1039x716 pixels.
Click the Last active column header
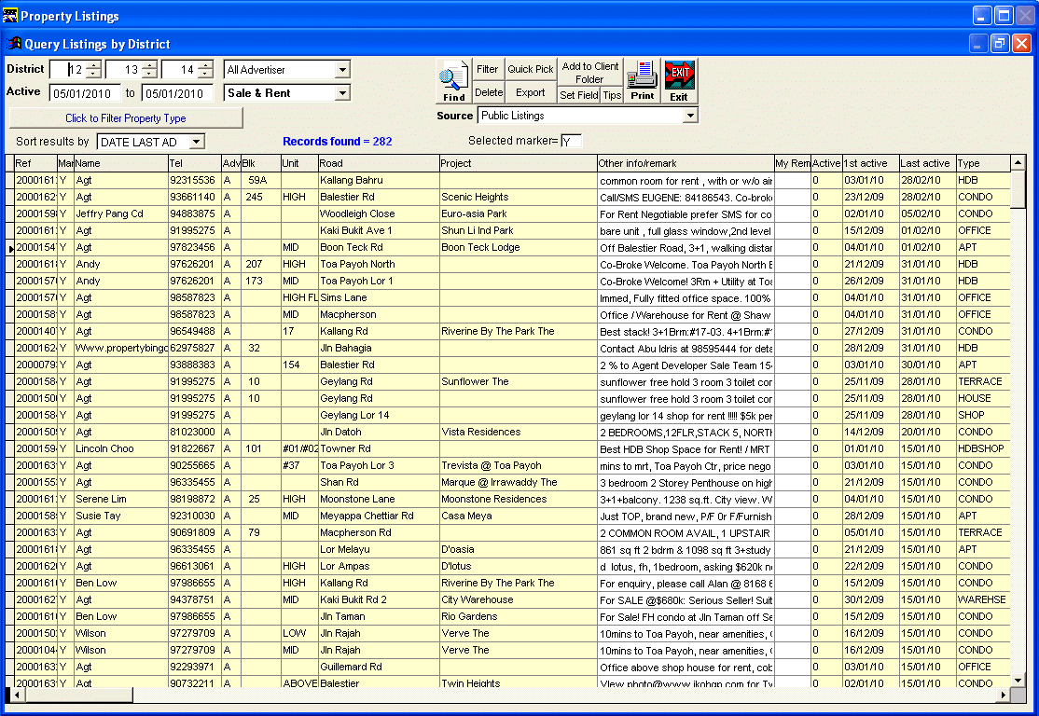pyautogui.click(x=927, y=163)
